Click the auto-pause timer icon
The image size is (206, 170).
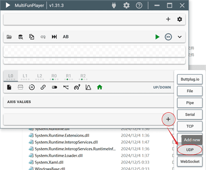click(x=32, y=87)
